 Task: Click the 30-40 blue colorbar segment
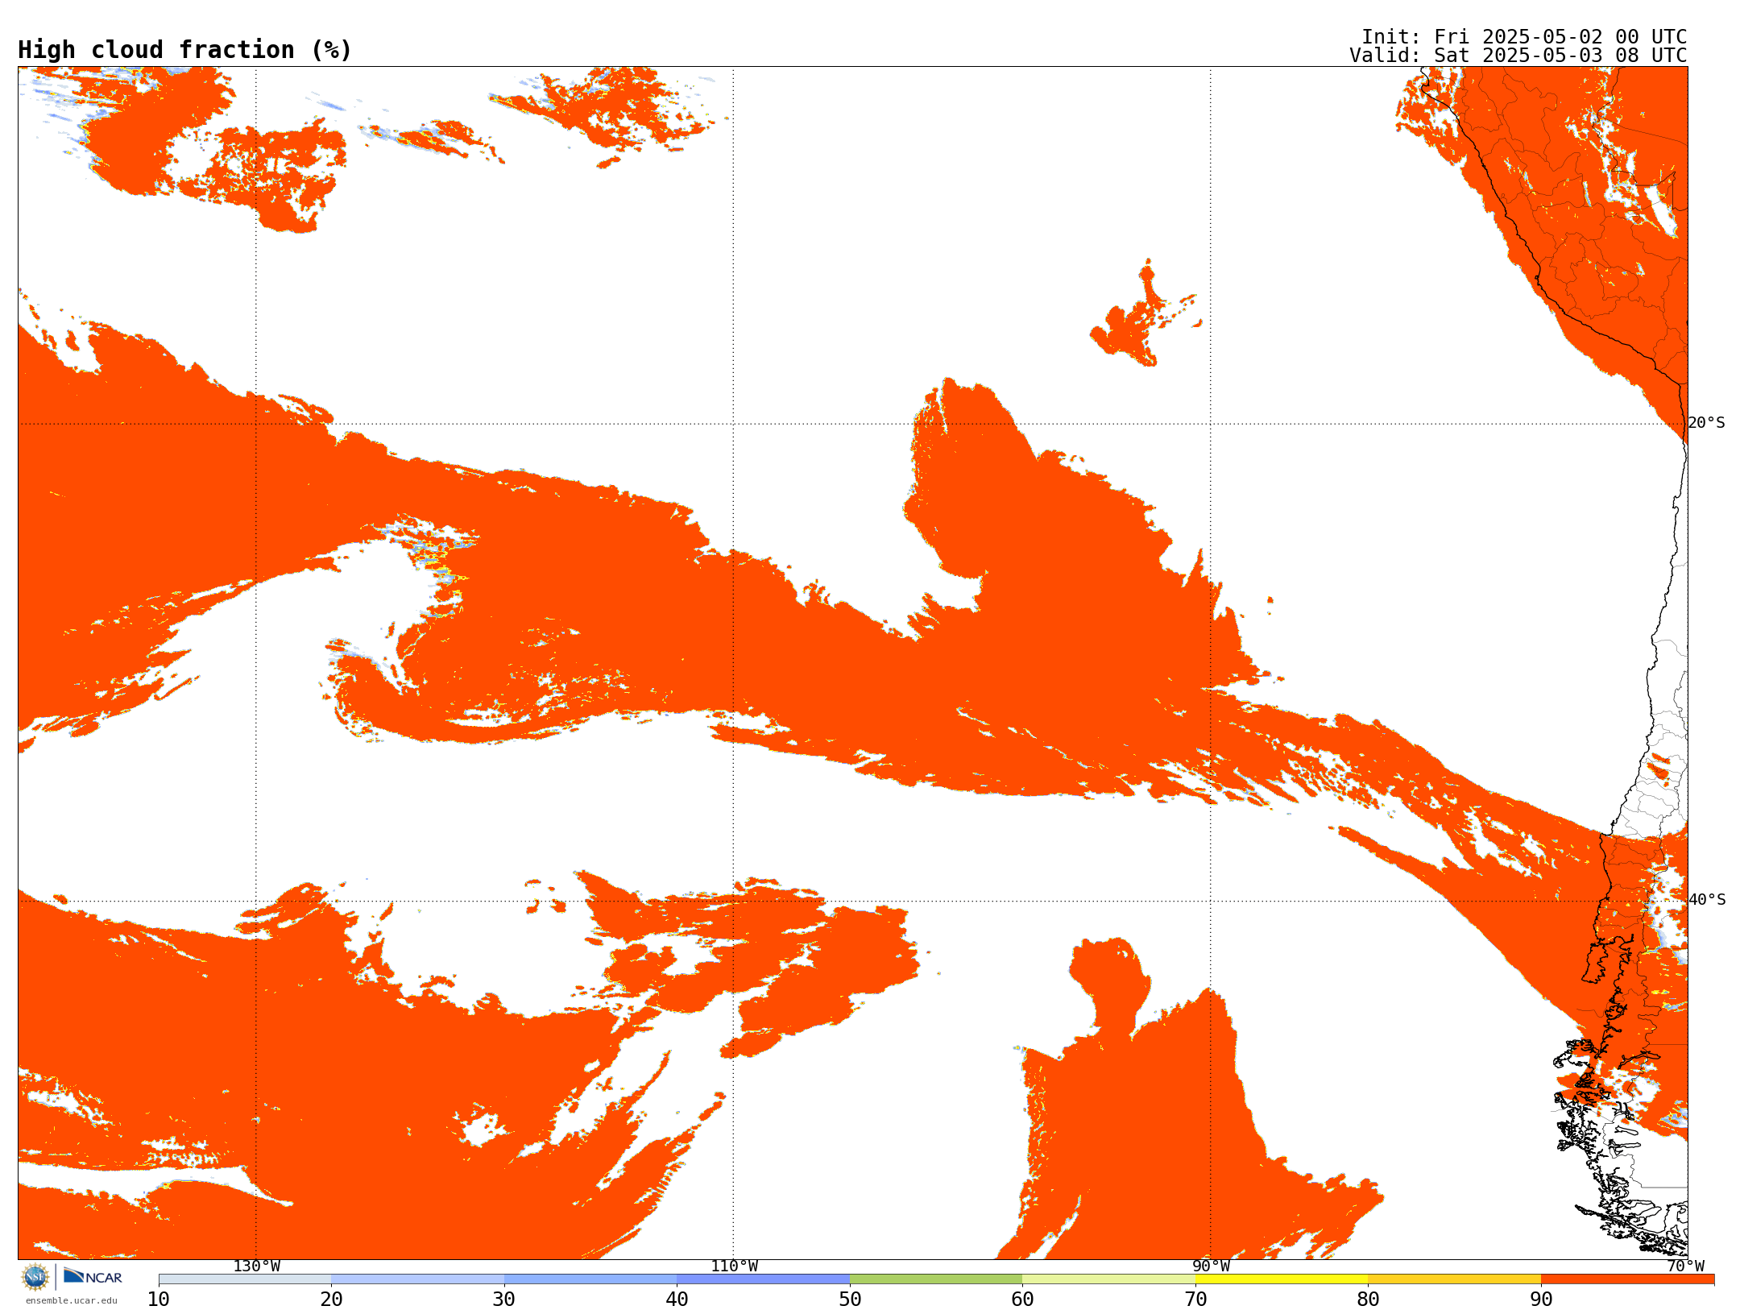point(590,1279)
